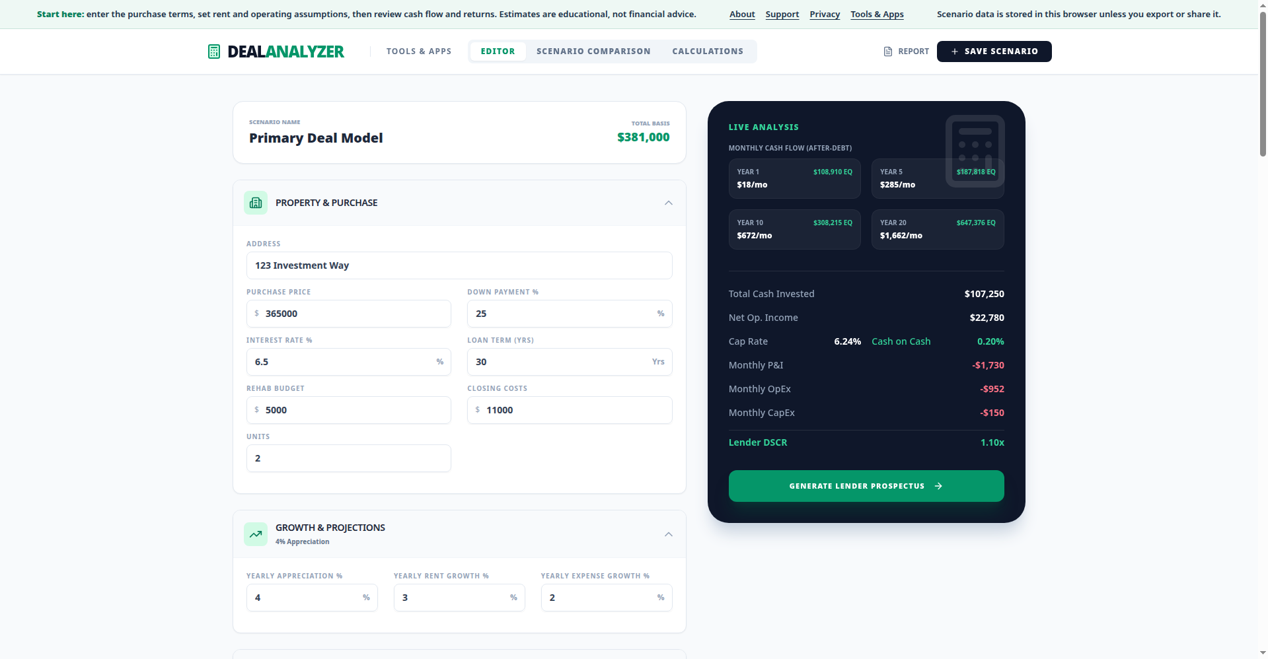The width and height of the screenshot is (1268, 659).
Task: Edit the Purchase Price field
Action: (x=349, y=314)
